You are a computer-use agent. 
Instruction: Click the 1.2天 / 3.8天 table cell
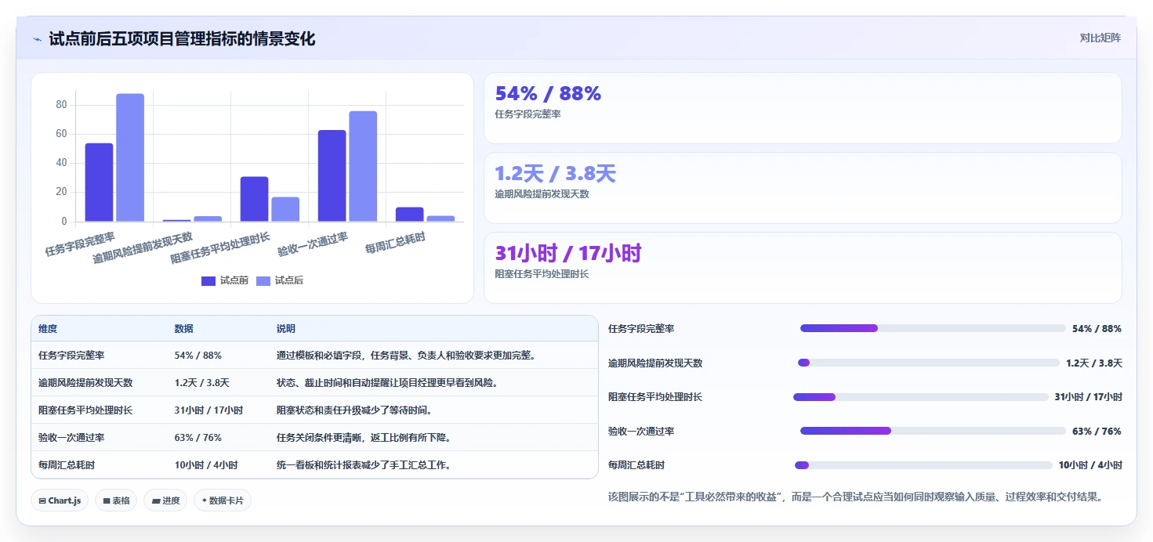tap(201, 383)
